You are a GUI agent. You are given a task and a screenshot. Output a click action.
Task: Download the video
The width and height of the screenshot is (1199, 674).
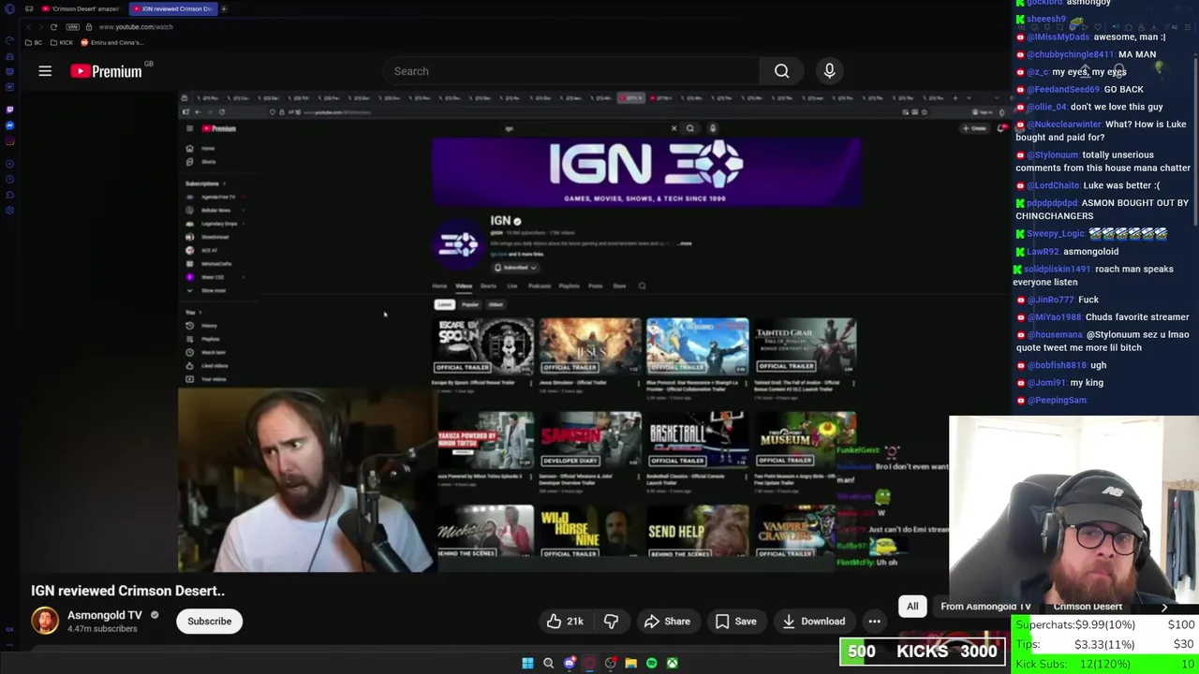pyautogui.click(x=813, y=622)
